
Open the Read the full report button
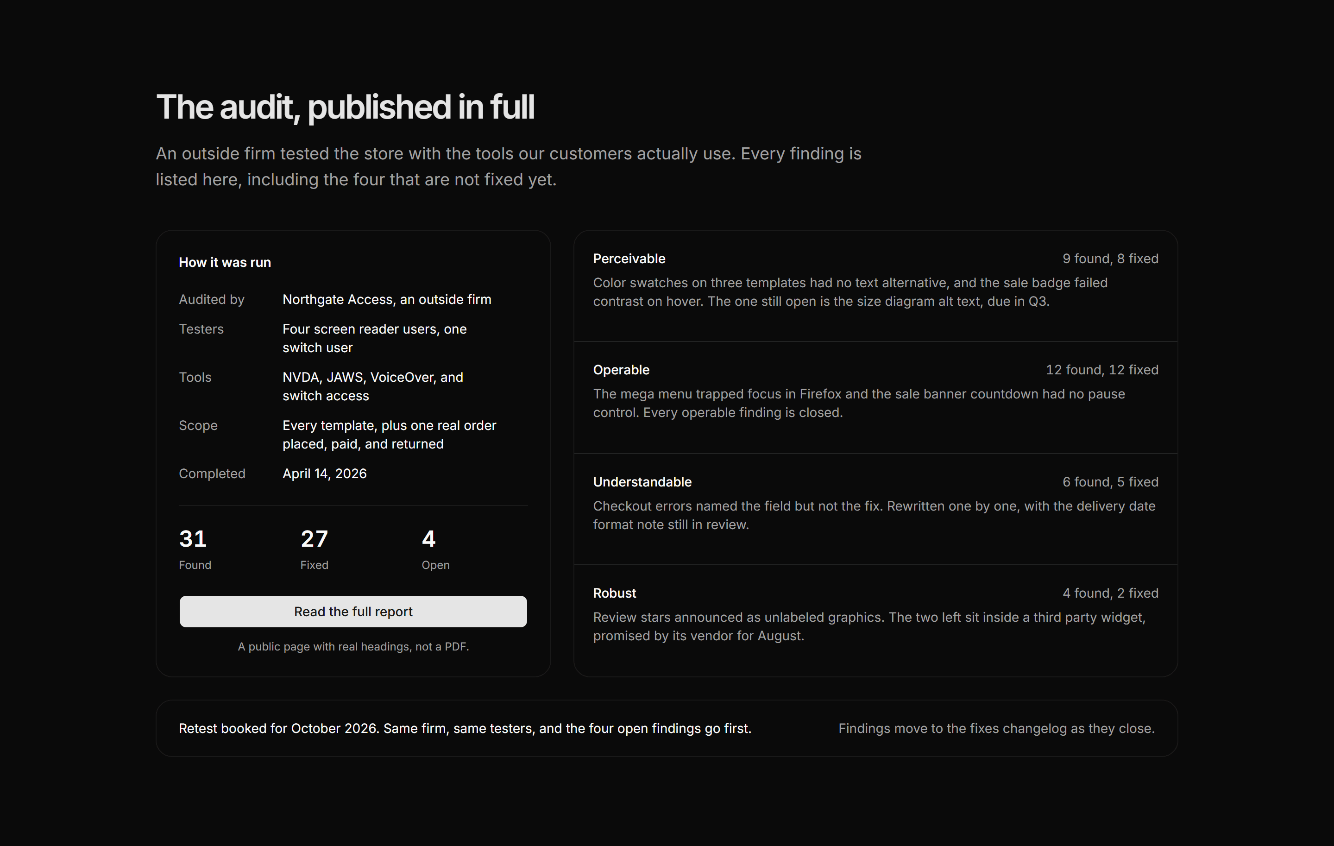click(353, 611)
